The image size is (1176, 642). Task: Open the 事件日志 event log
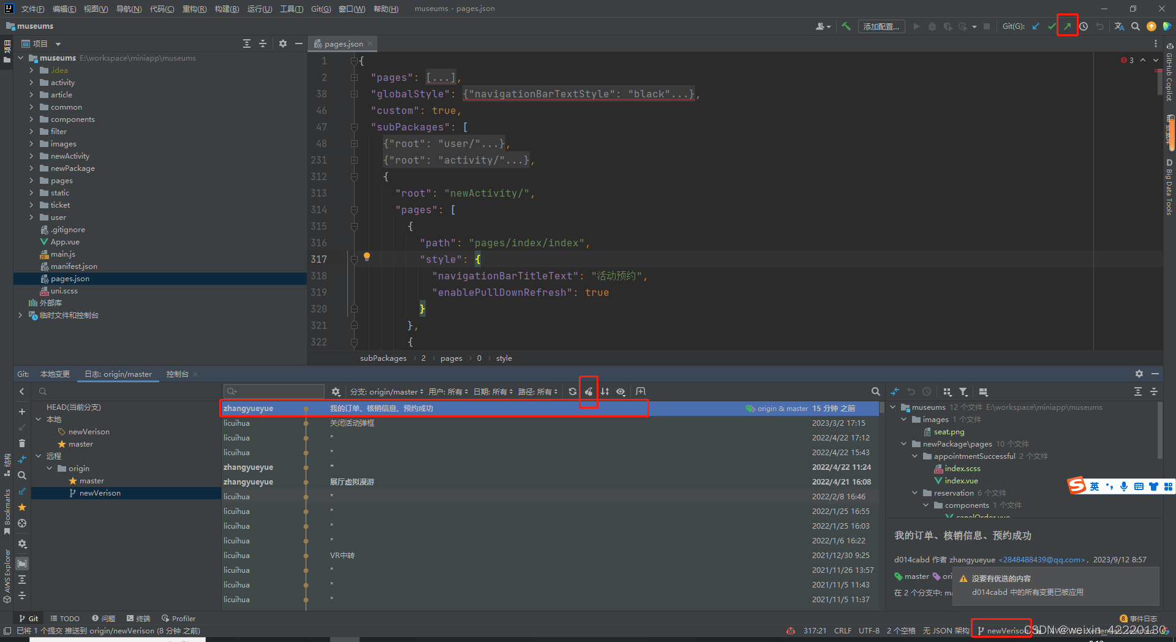[1138, 618]
